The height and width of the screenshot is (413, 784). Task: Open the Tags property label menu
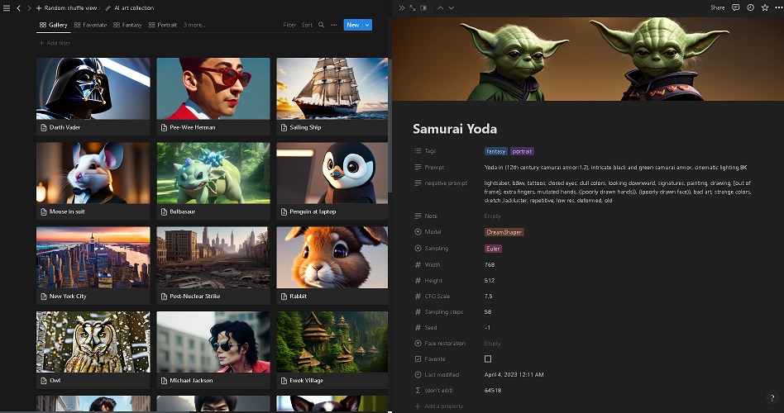coord(426,151)
